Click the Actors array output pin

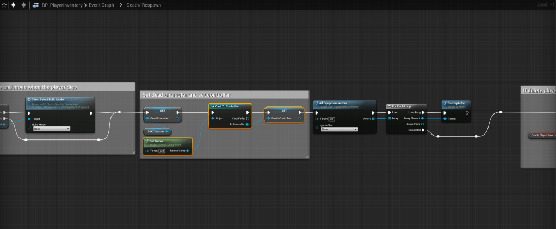click(x=373, y=119)
